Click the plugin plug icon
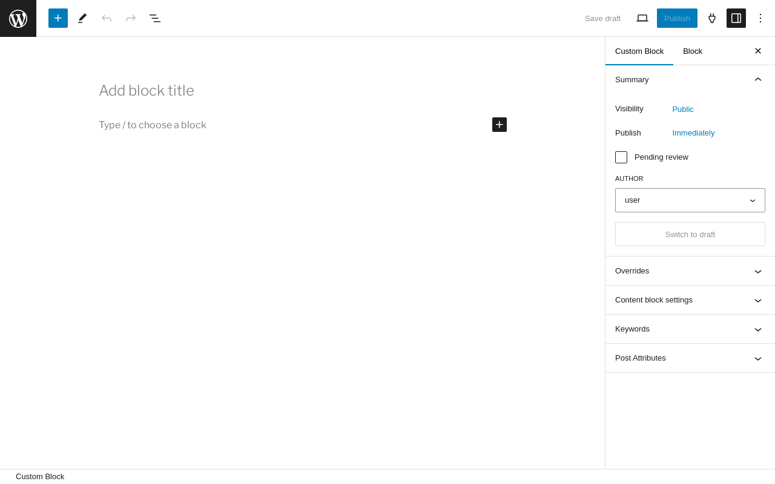The image size is (775, 484). click(712, 18)
